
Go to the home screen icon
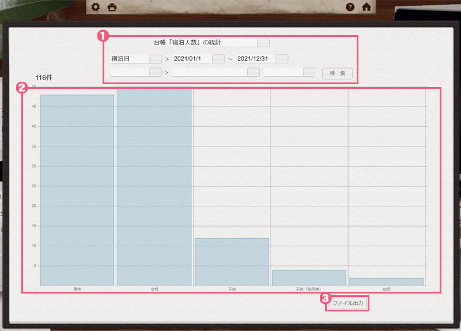(366, 7)
